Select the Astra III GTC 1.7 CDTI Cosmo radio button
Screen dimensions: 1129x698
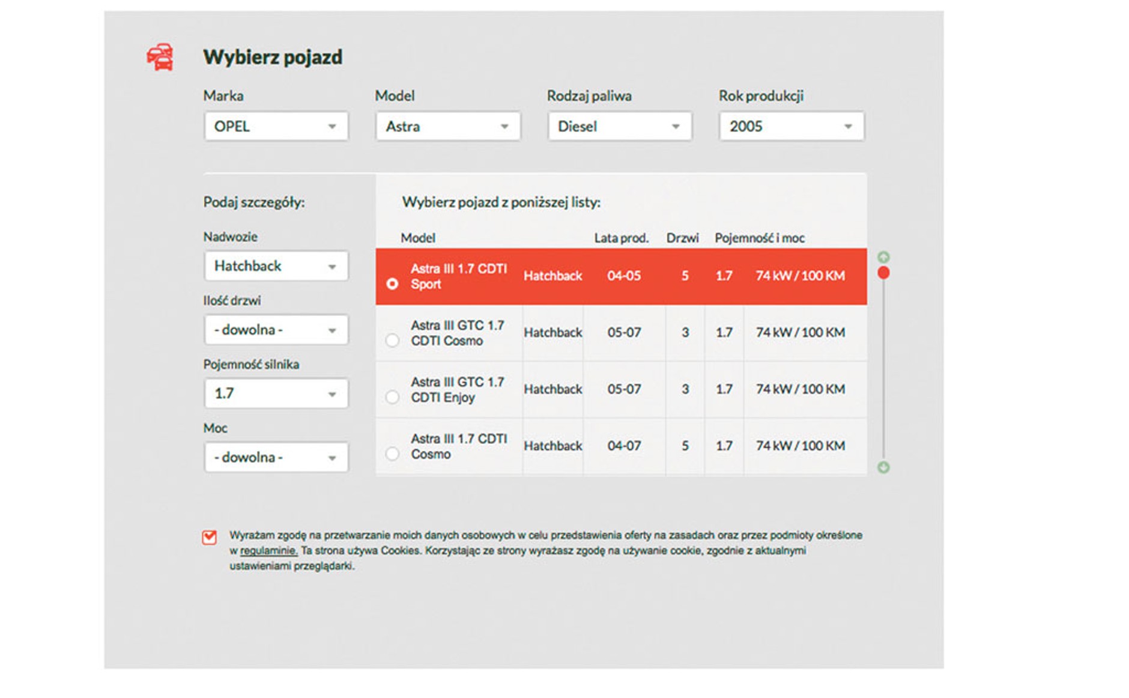(392, 341)
